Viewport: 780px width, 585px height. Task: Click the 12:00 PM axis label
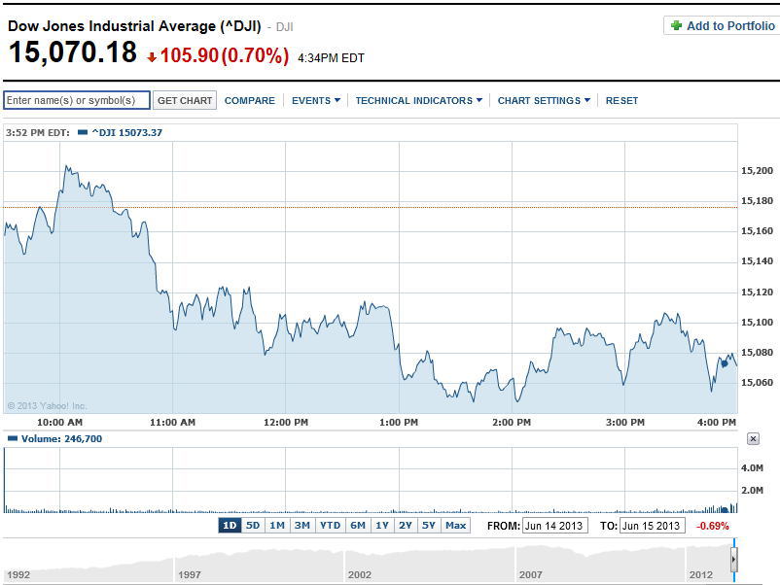pos(286,423)
